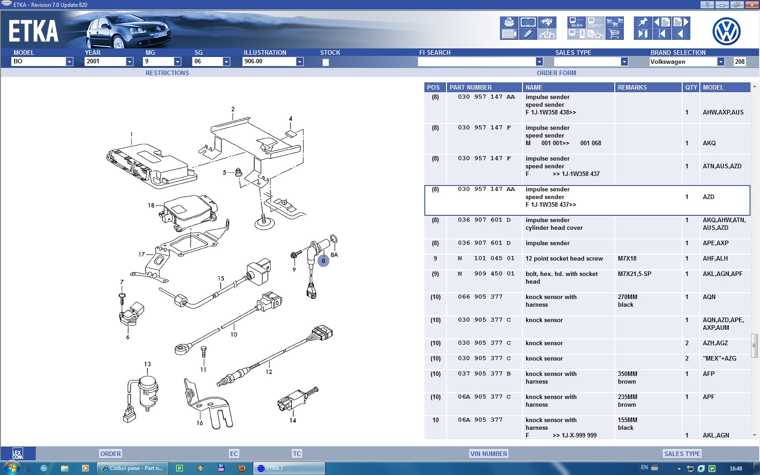Open the ELSA link icon

[576, 22]
